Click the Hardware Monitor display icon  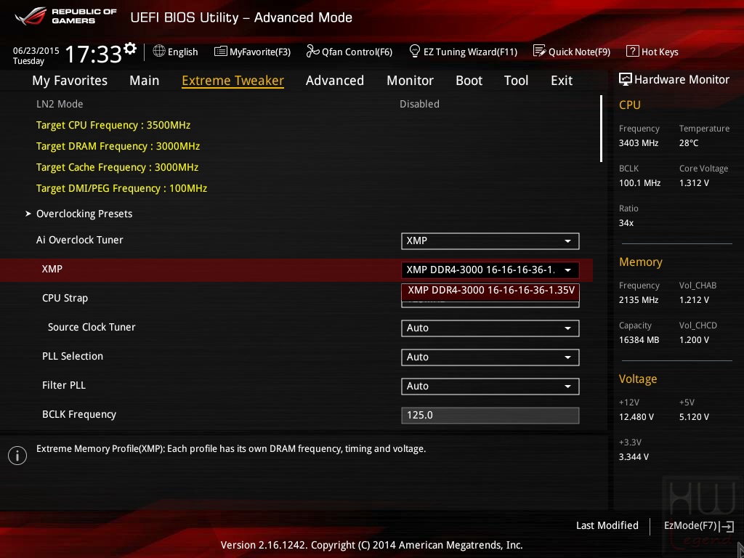626,79
